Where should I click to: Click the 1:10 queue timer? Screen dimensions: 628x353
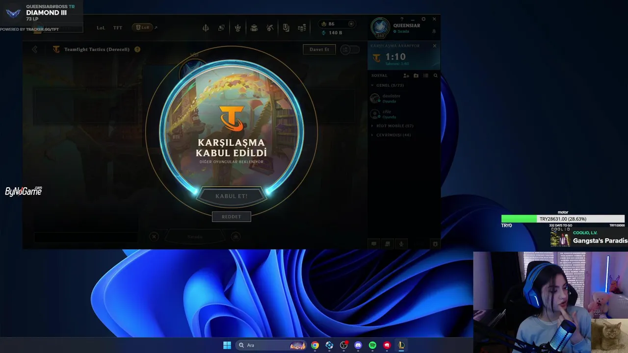coord(395,57)
